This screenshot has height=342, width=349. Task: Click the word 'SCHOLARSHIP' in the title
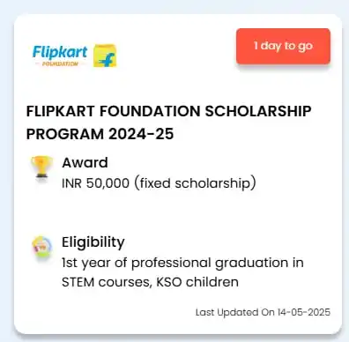point(258,111)
